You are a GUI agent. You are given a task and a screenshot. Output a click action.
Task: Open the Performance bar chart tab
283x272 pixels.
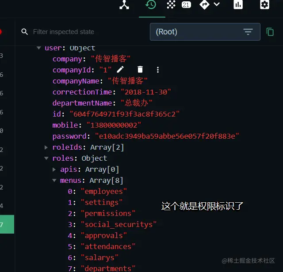coord(238,4)
